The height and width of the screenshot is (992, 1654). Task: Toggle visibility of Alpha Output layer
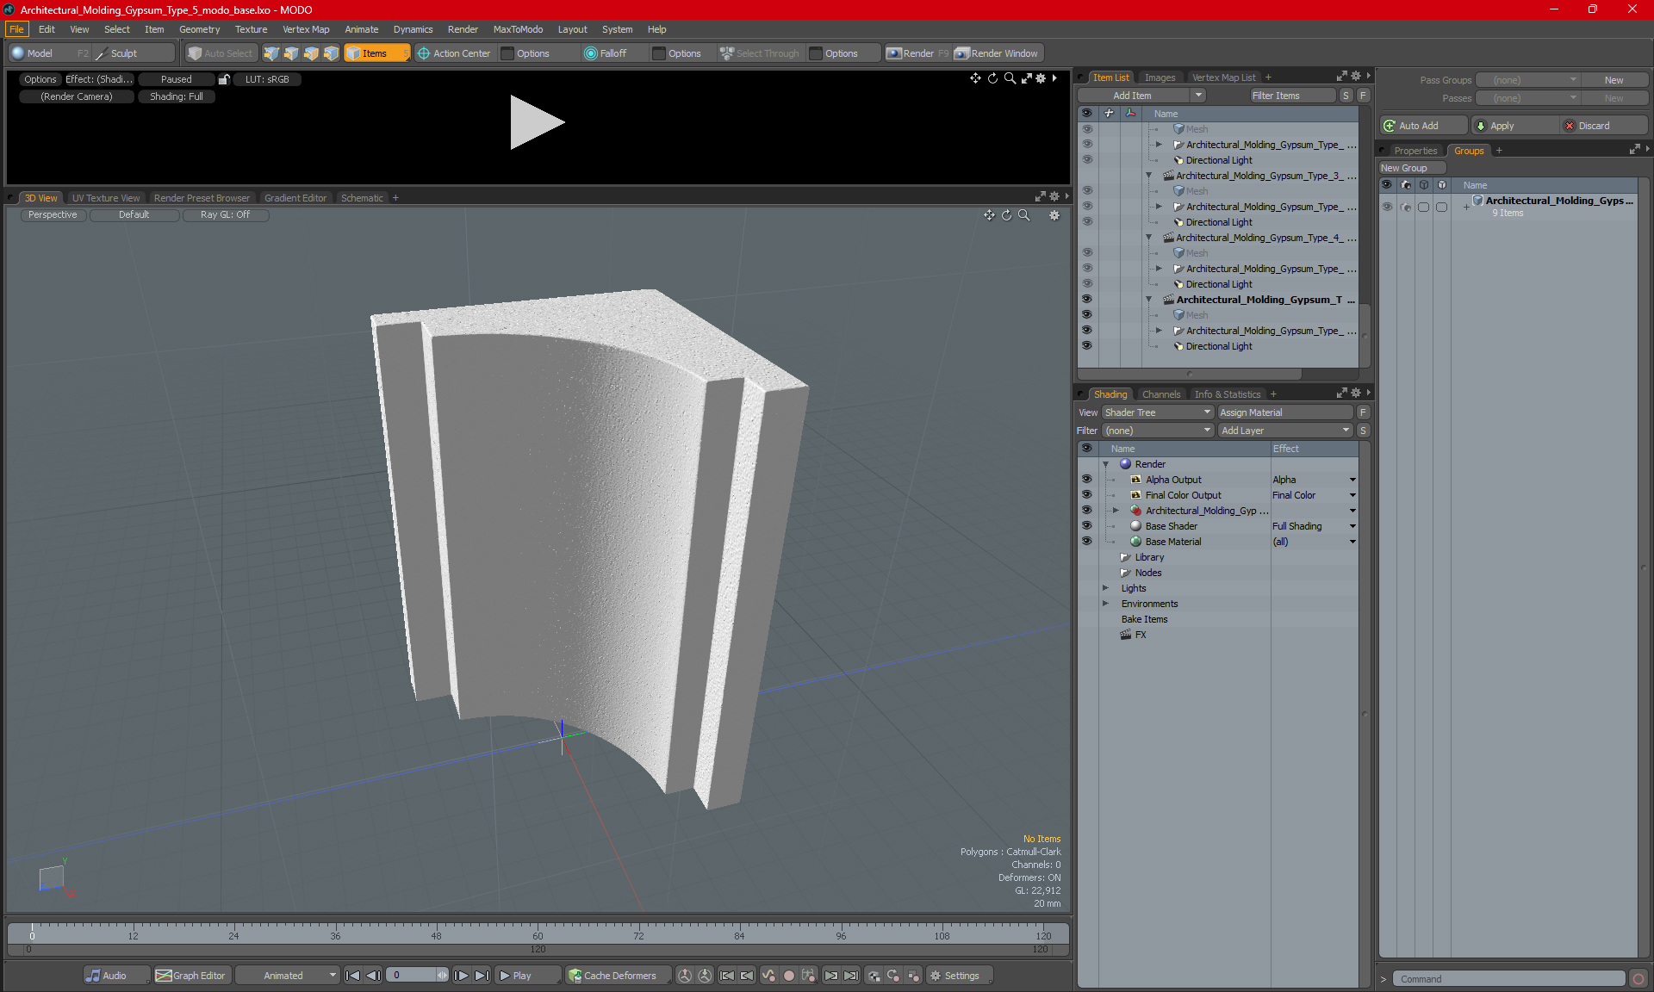(x=1086, y=480)
